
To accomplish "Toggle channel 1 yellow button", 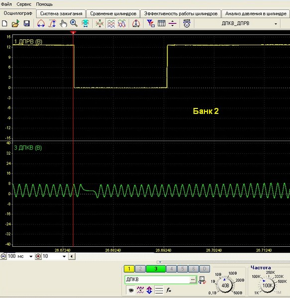I will pyautogui.click(x=129, y=269).
